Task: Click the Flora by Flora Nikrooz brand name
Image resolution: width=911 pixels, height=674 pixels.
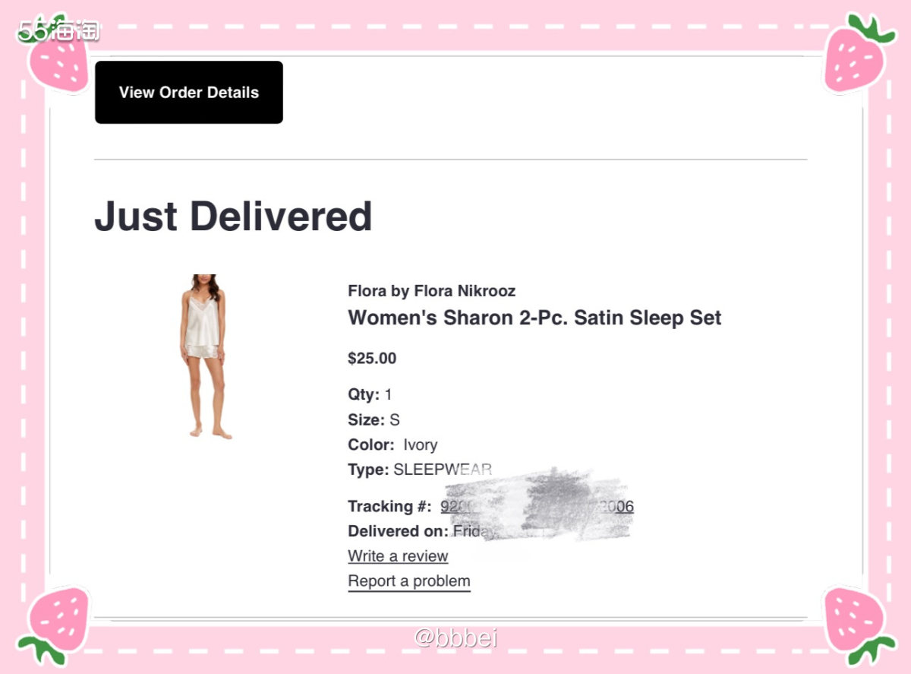Action: pos(431,291)
